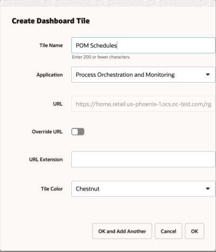Click the Tile Color label

click(52, 189)
